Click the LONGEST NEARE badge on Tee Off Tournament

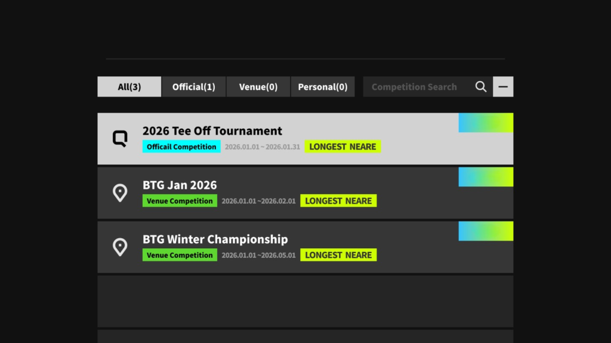pos(342,146)
